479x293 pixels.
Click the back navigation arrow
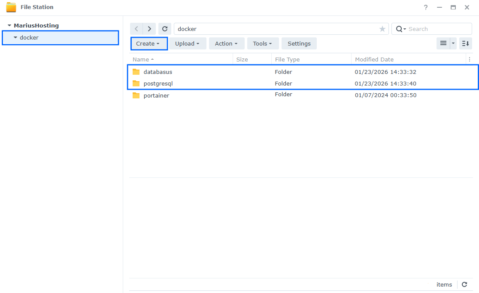[136, 28]
